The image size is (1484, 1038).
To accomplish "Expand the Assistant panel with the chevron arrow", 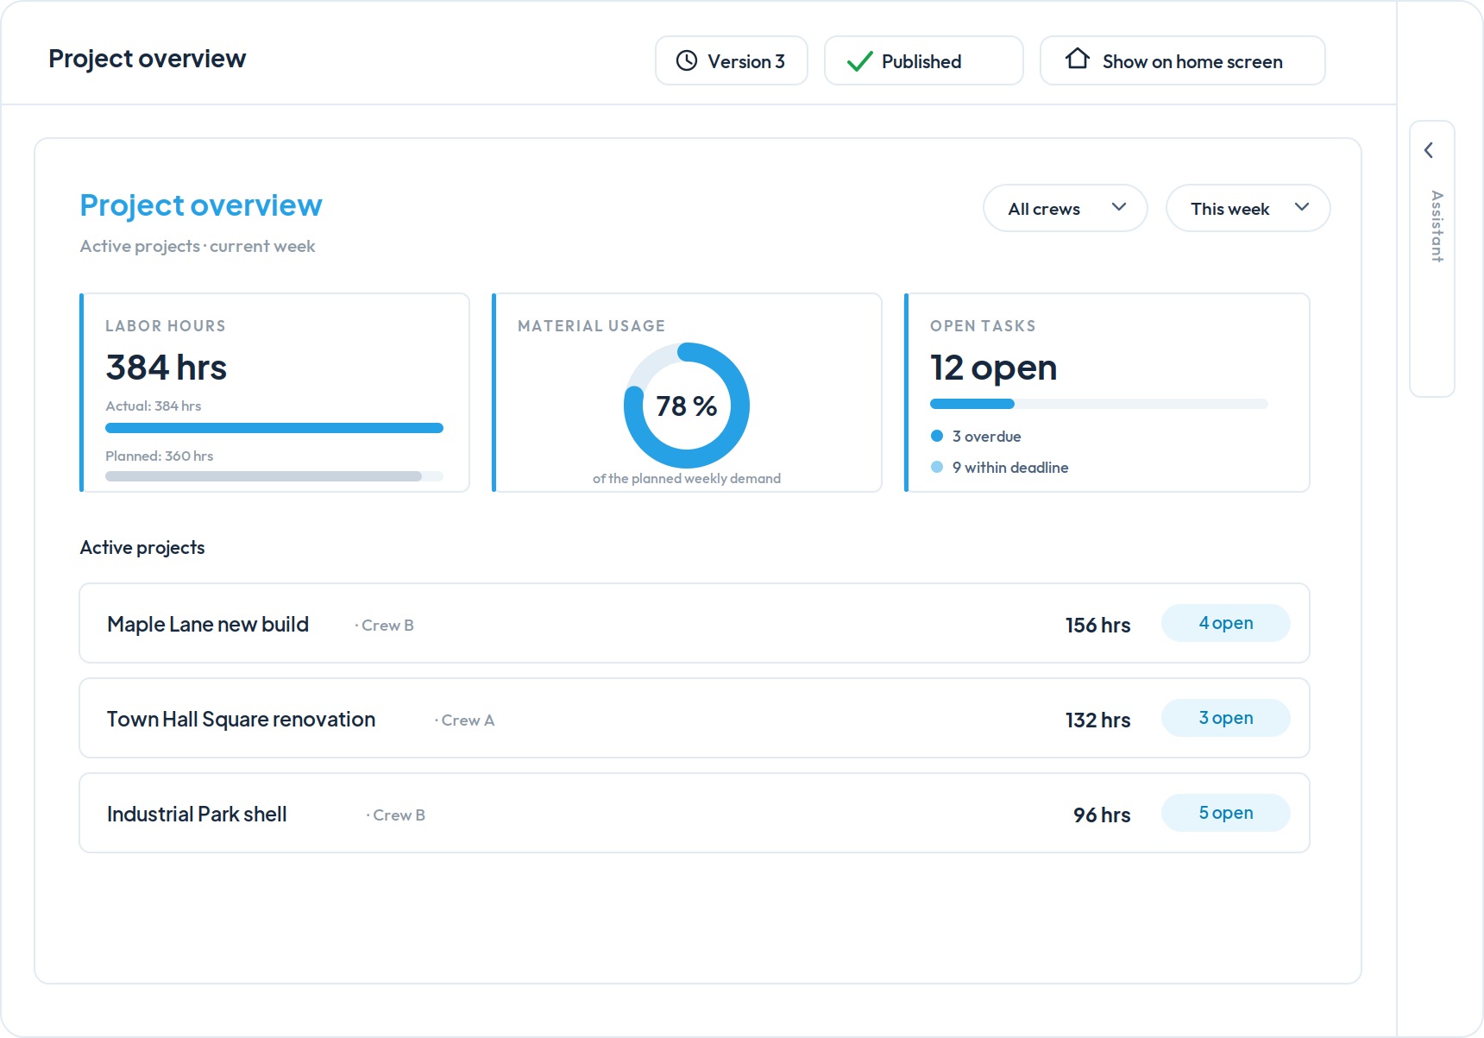I will pos(1429,150).
